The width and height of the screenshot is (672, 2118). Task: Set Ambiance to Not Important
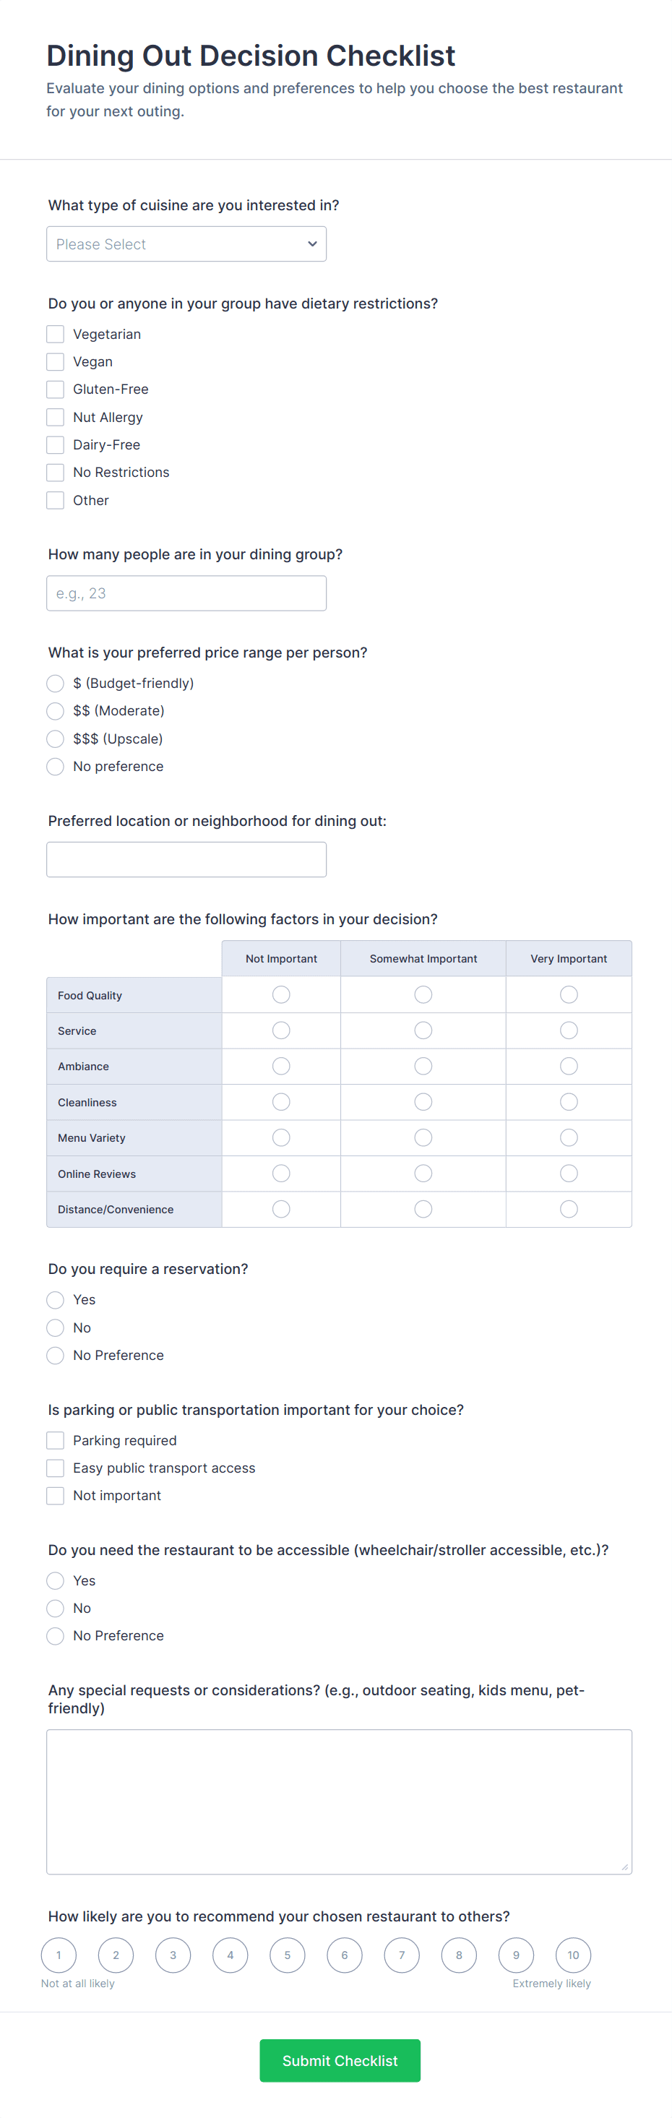(x=281, y=1067)
